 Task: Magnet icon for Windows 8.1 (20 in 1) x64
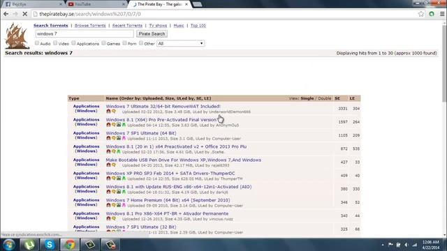point(108,152)
